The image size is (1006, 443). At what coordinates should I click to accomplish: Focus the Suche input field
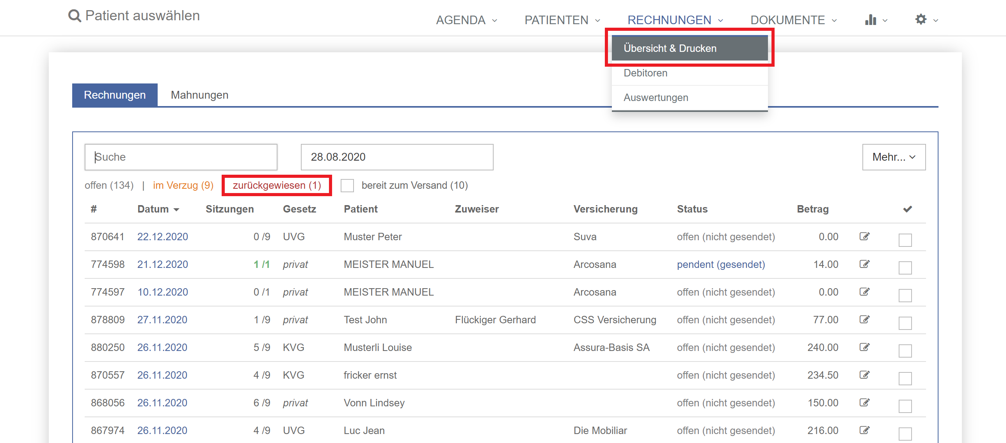[x=181, y=157]
